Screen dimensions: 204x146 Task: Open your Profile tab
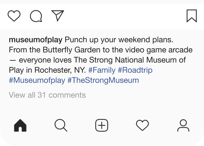pyautogui.click(x=183, y=125)
